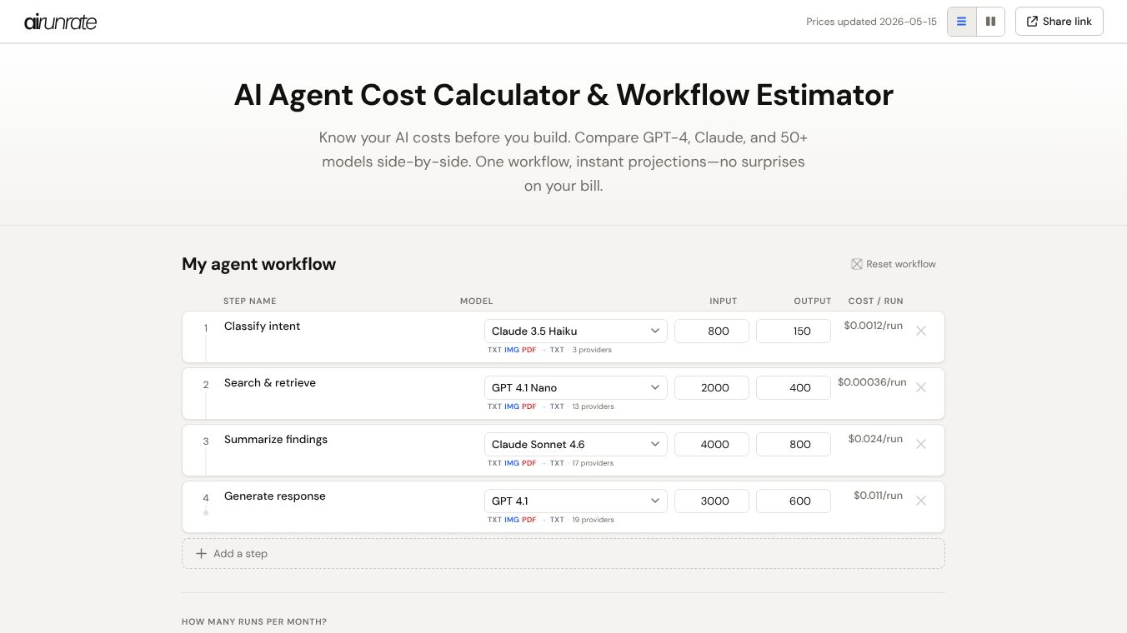The height and width of the screenshot is (633, 1127).
Task: Open model dropdown for Classify intent
Action: point(576,331)
